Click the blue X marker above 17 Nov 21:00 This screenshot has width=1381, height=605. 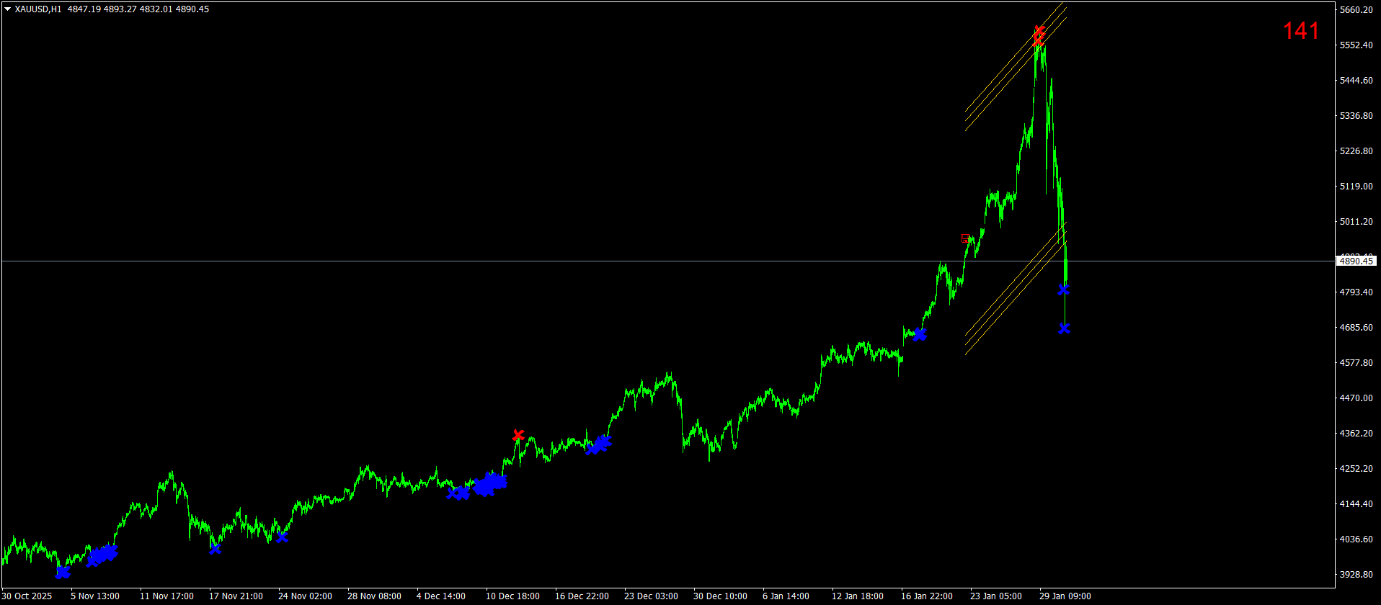[215, 549]
